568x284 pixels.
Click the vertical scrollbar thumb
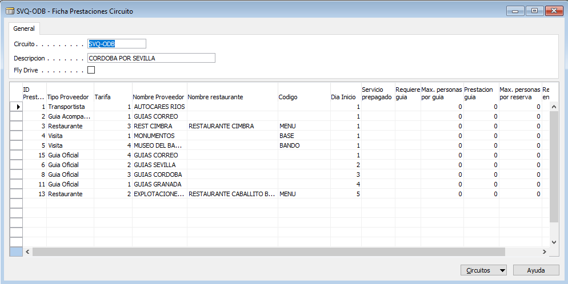[554, 167]
